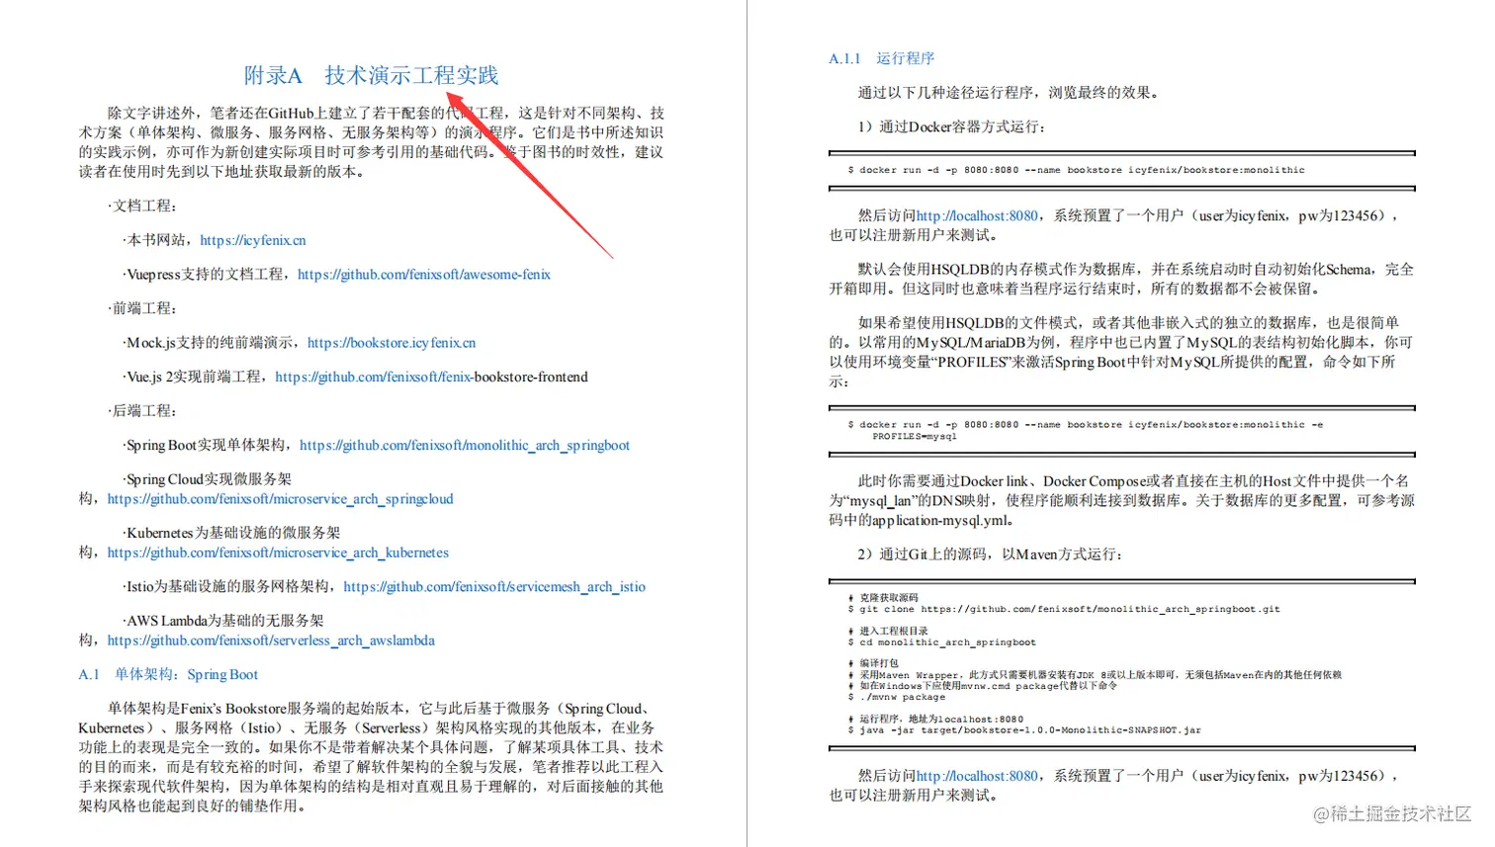Open the first http://localhost:8080 link
This screenshot has width=1495, height=847.
975,214
